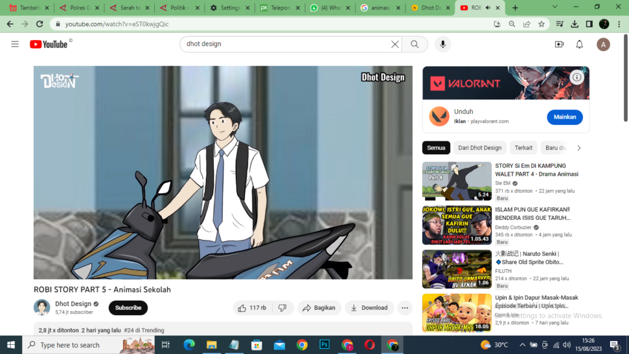Open the notifications bell
629x354 pixels.
580,44
